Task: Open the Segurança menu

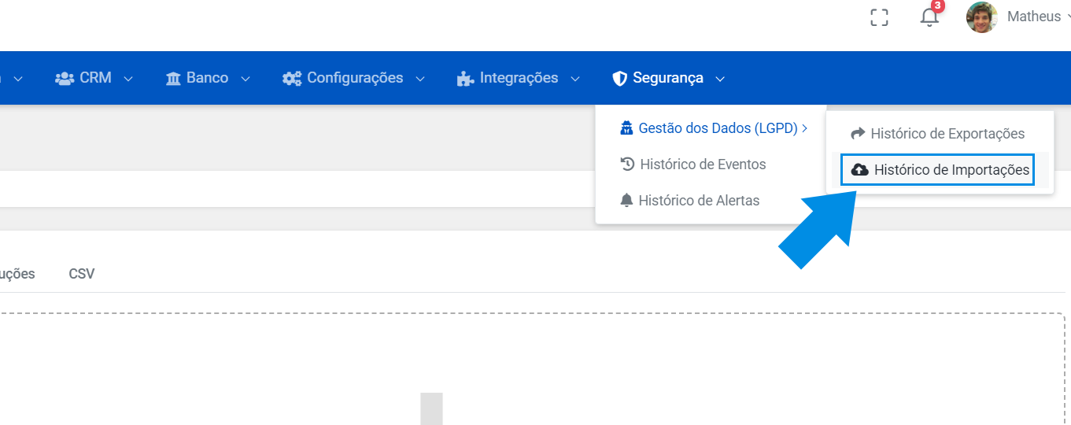Action: point(669,78)
